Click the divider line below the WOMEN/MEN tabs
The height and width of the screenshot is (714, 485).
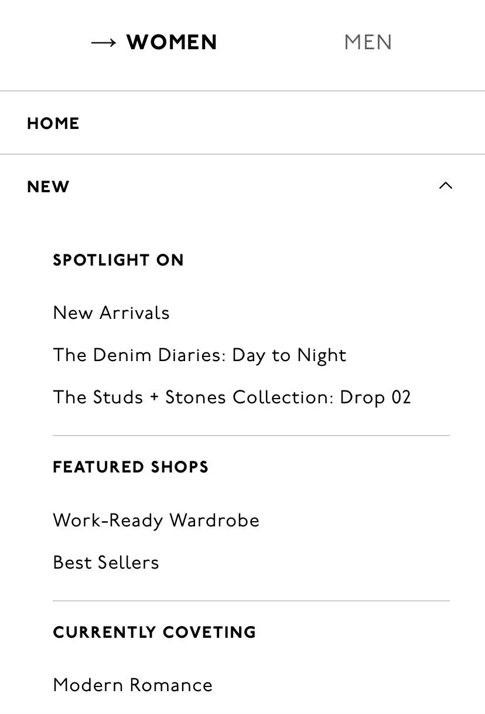243,91
